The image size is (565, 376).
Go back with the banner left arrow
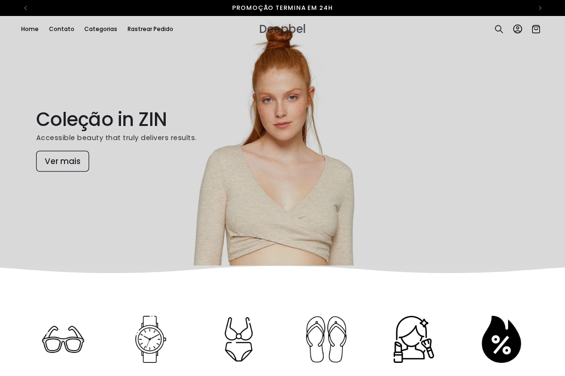point(25,8)
